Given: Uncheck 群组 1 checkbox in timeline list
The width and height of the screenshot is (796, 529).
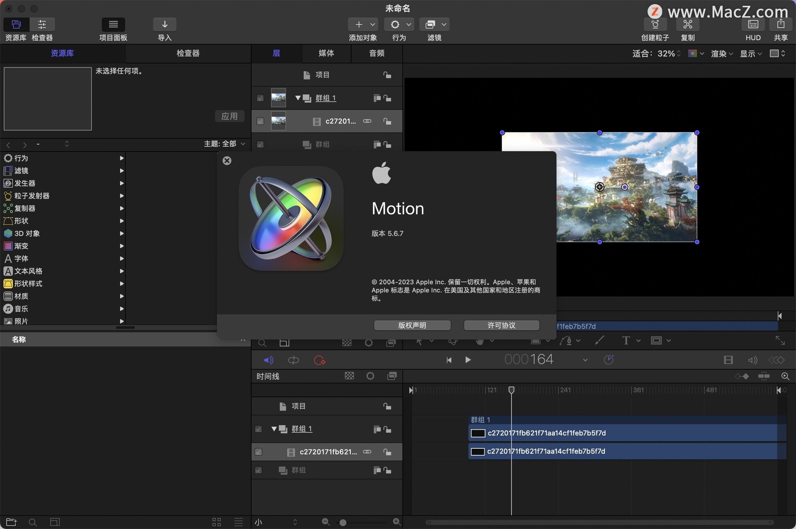Looking at the screenshot, I should tap(258, 429).
